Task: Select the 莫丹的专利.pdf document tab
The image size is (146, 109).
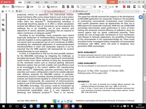Action: pyautogui.click(x=81, y=11)
